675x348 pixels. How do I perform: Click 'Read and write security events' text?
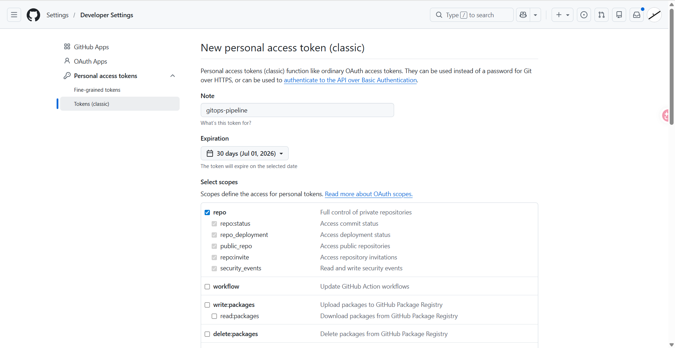[361, 268]
